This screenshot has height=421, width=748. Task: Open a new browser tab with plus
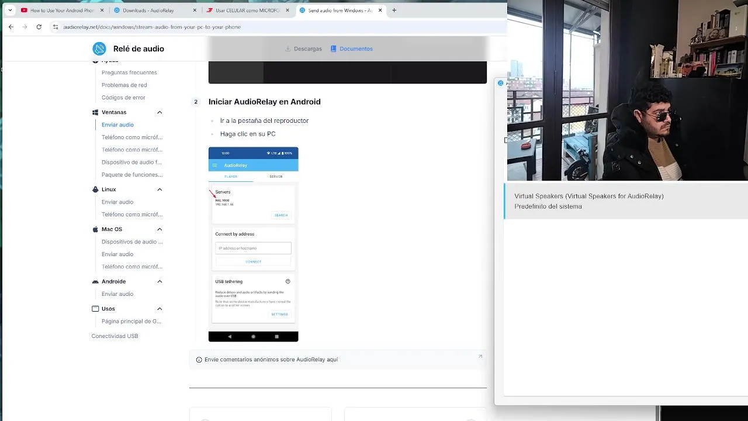coord(394,10)
